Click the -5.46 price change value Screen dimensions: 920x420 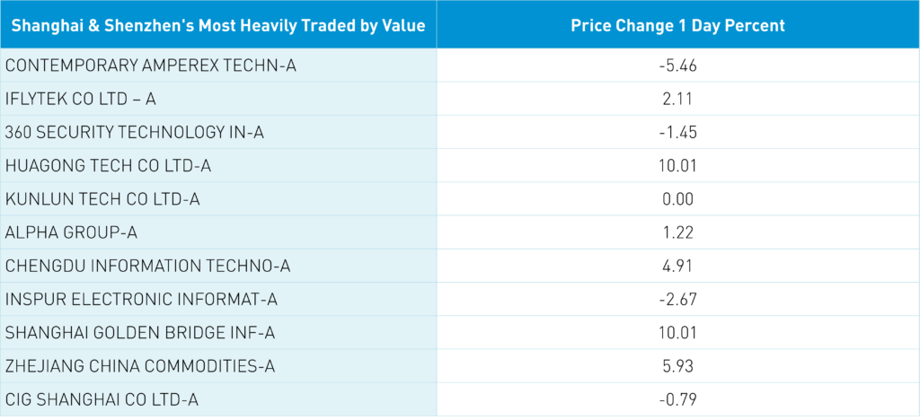pyautogui.click(x=677, y=66)
